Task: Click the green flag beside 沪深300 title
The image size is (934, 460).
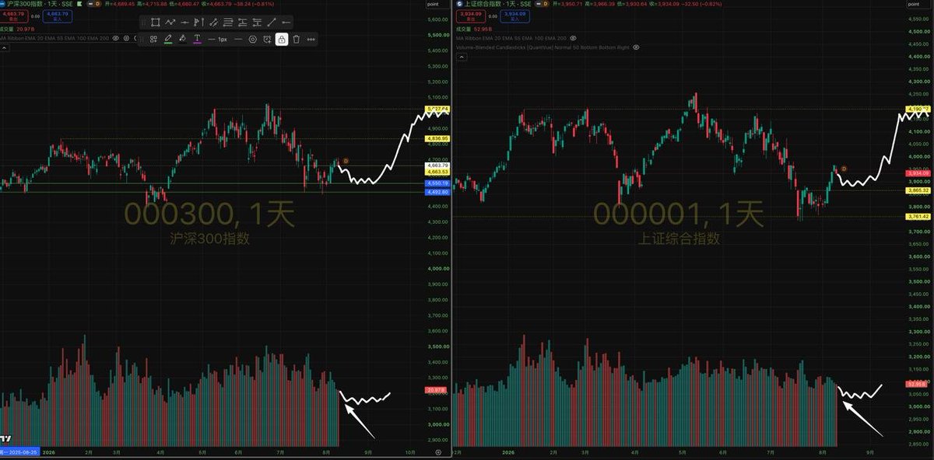Action: 79,4
